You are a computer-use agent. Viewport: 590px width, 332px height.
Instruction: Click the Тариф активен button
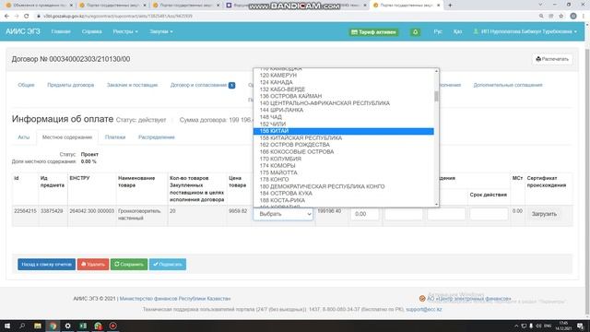click(x=373, y=32)
